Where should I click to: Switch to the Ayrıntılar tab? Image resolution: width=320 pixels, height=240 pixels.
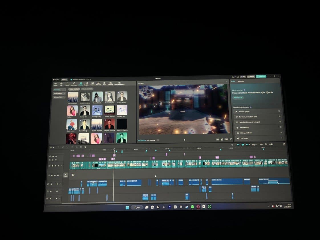point(241,81)
